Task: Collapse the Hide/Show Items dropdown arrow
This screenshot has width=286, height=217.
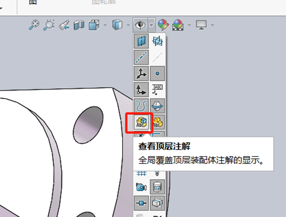Action: click(x=151, y=25)
